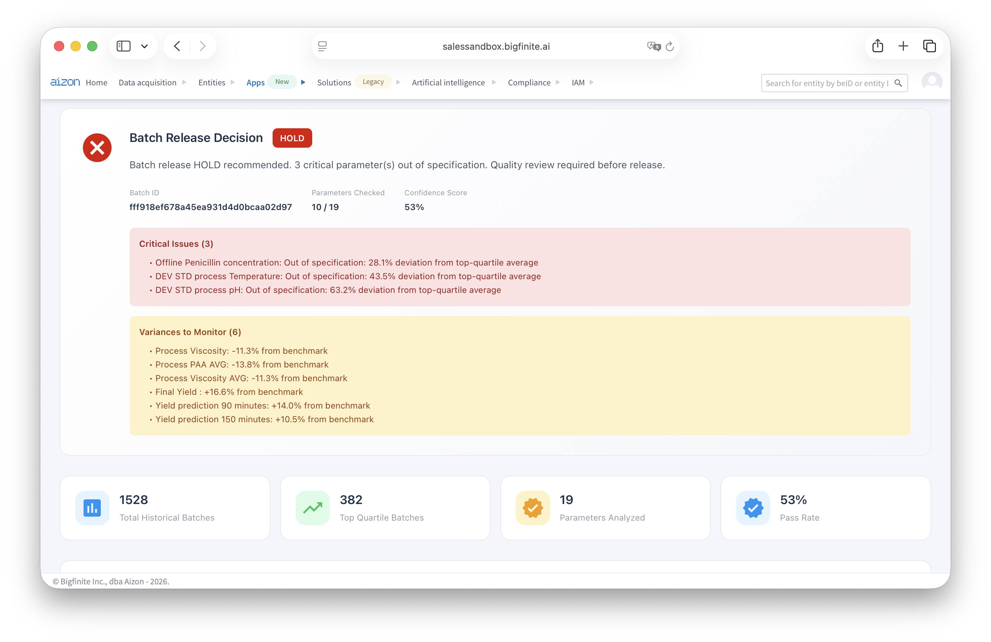Focus the entity search field
The height and width of the screenshot is (642, 991).
click(x=826, y=83)
